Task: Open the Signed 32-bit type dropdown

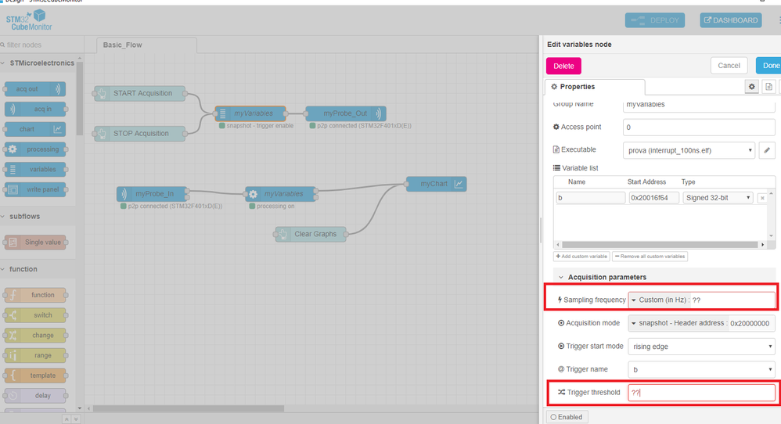Action: (718, 198)
